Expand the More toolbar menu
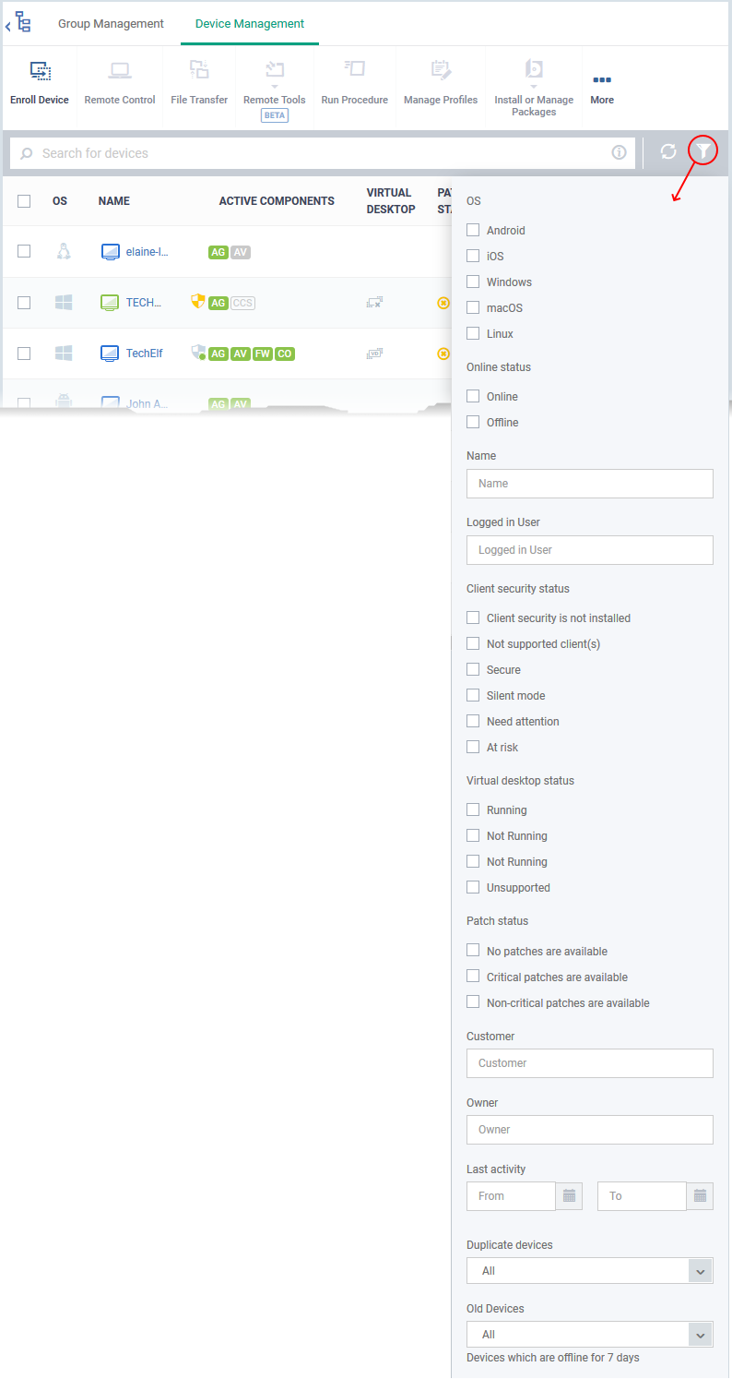The height and width of the screenshot is (1379, 732). coord(602,88)
